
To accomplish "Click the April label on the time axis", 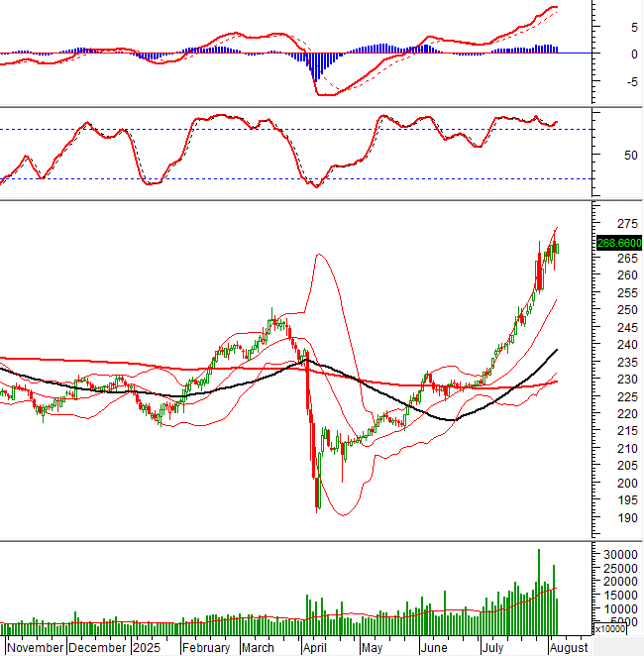I will coord(315,648).
